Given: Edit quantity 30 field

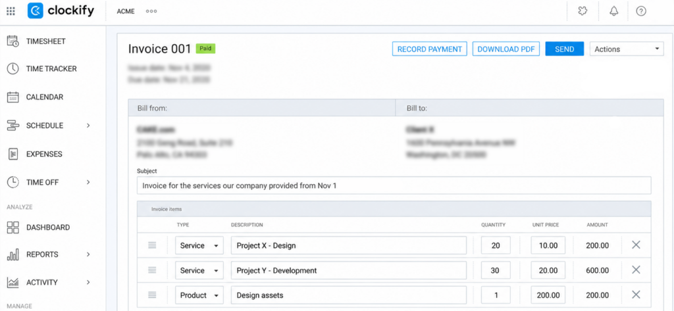Looking at the screenshot, I should point(496,270).
